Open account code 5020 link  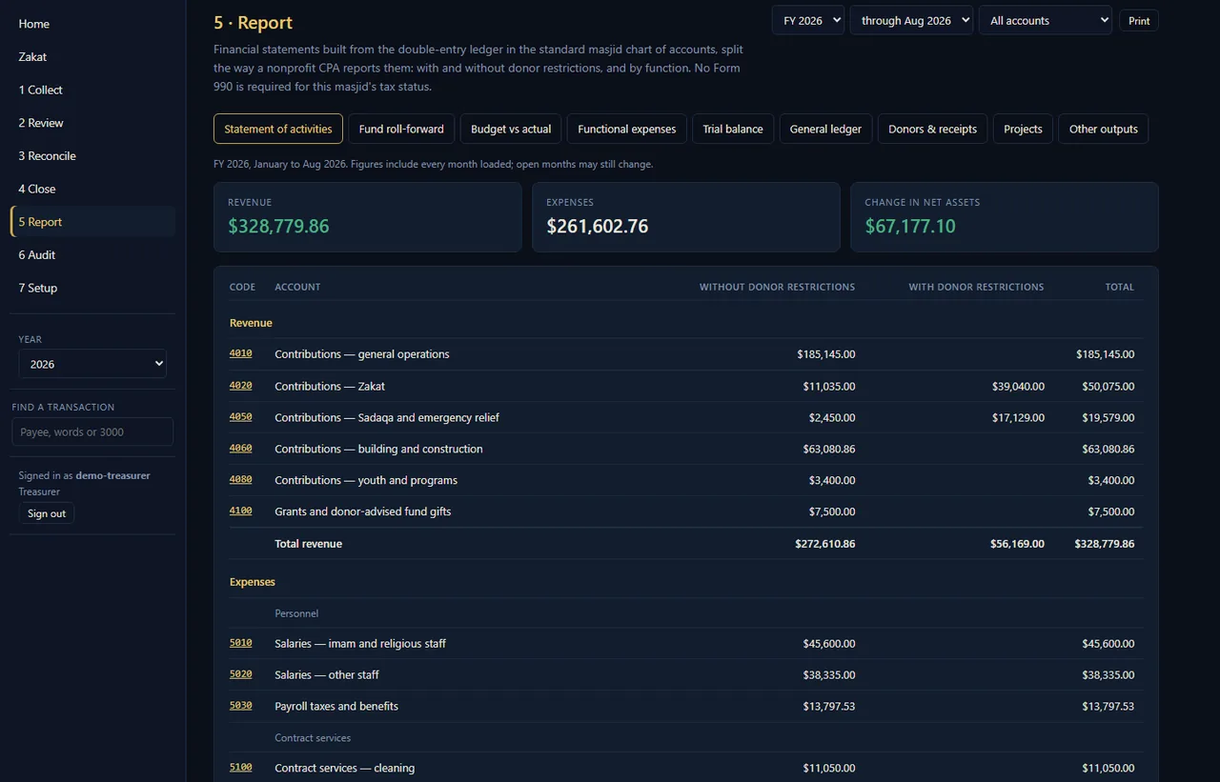point(240,674)
